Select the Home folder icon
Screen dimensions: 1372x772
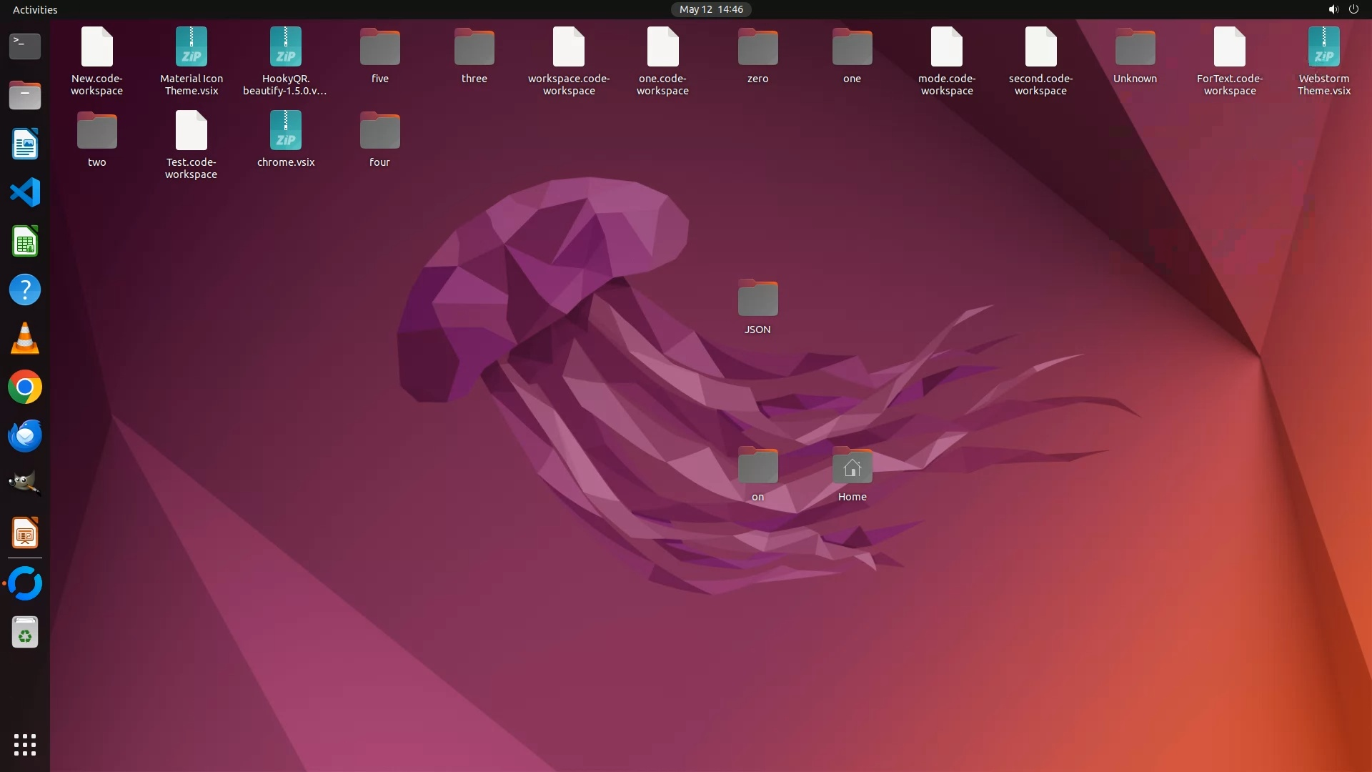[852, 467]
